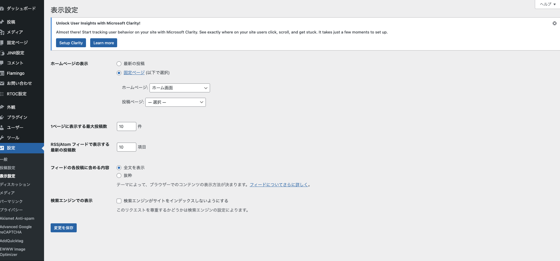This screenshot has height=261, width=560.
Task: Open the 投稿ページ selection dropdown
Action: point(175,102)
